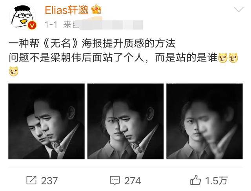Click the doge emoji below the text

coord(14,71)
